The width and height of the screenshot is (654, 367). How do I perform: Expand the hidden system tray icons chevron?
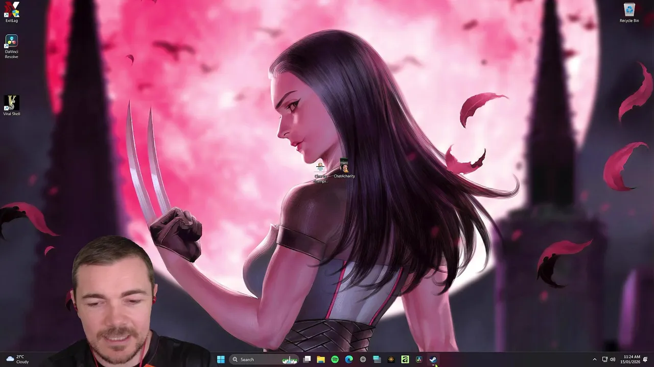click(x=594, y=359)
